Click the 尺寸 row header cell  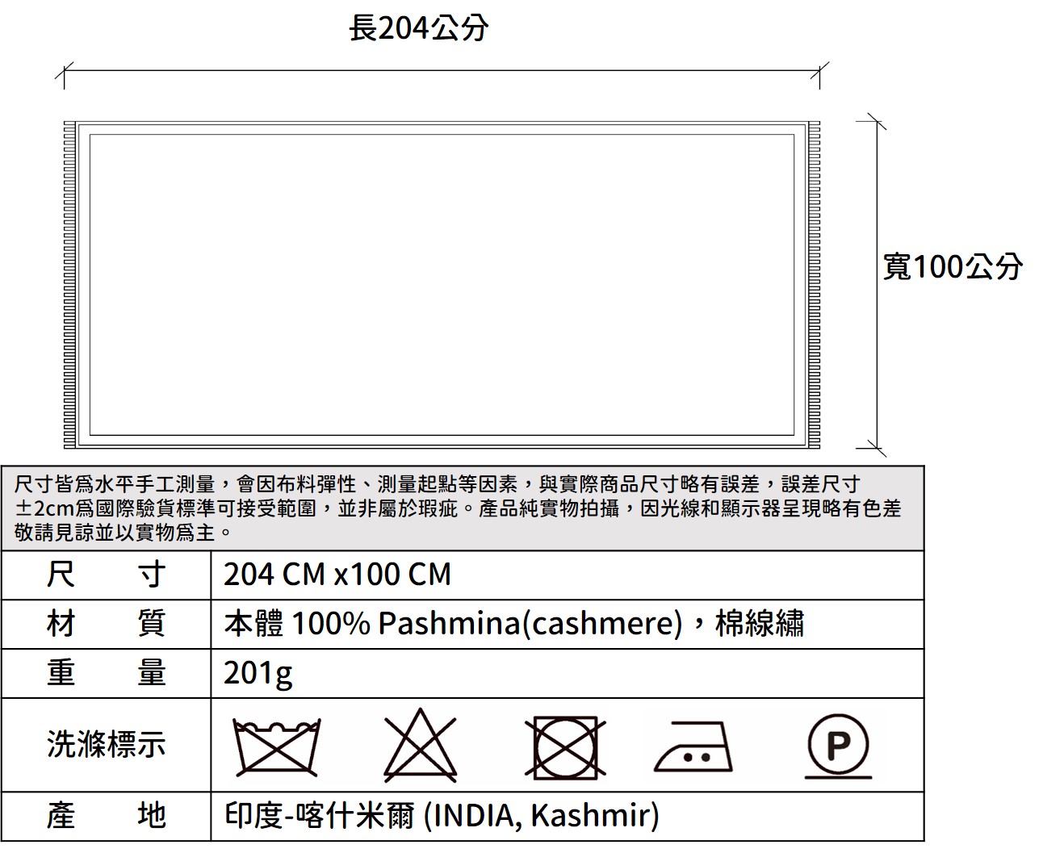[106, 575]
